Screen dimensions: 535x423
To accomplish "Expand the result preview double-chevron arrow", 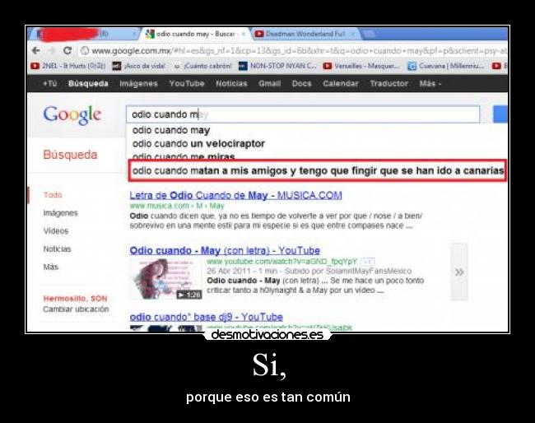I will point(459,272).
